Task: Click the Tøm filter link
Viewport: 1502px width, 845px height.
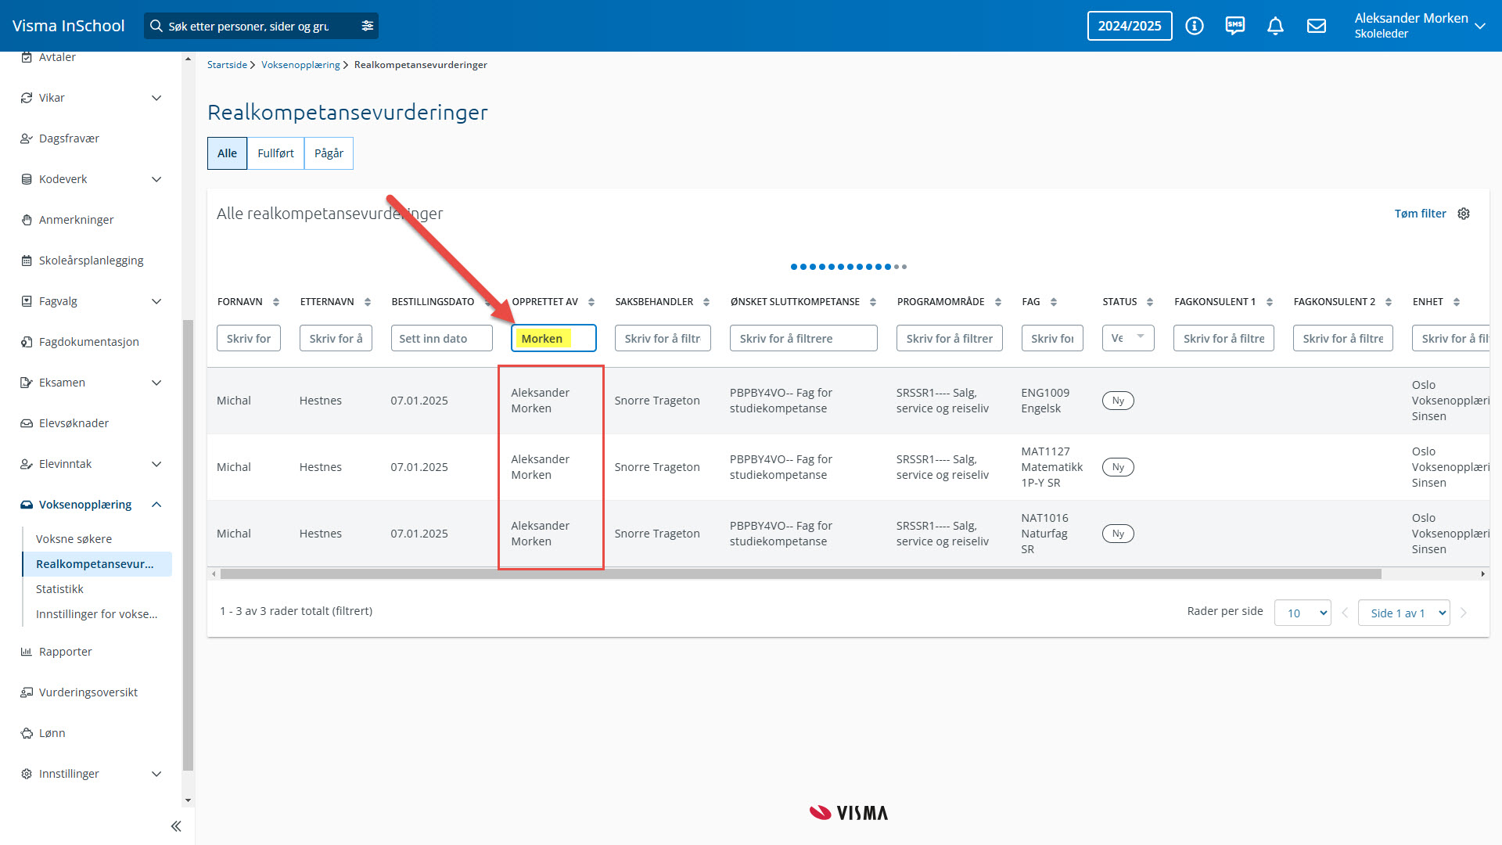Action: [x=1420, y=214]
